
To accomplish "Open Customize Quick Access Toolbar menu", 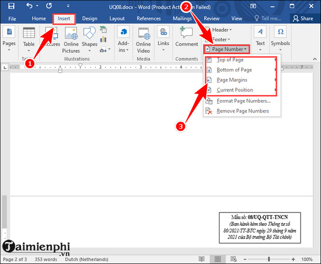I will click(x=68, y=6).
